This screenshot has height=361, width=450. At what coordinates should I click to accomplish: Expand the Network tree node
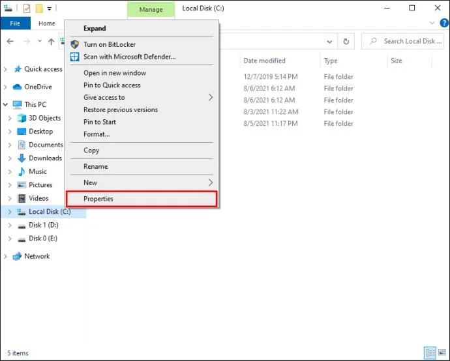click(x=5, y=256)
